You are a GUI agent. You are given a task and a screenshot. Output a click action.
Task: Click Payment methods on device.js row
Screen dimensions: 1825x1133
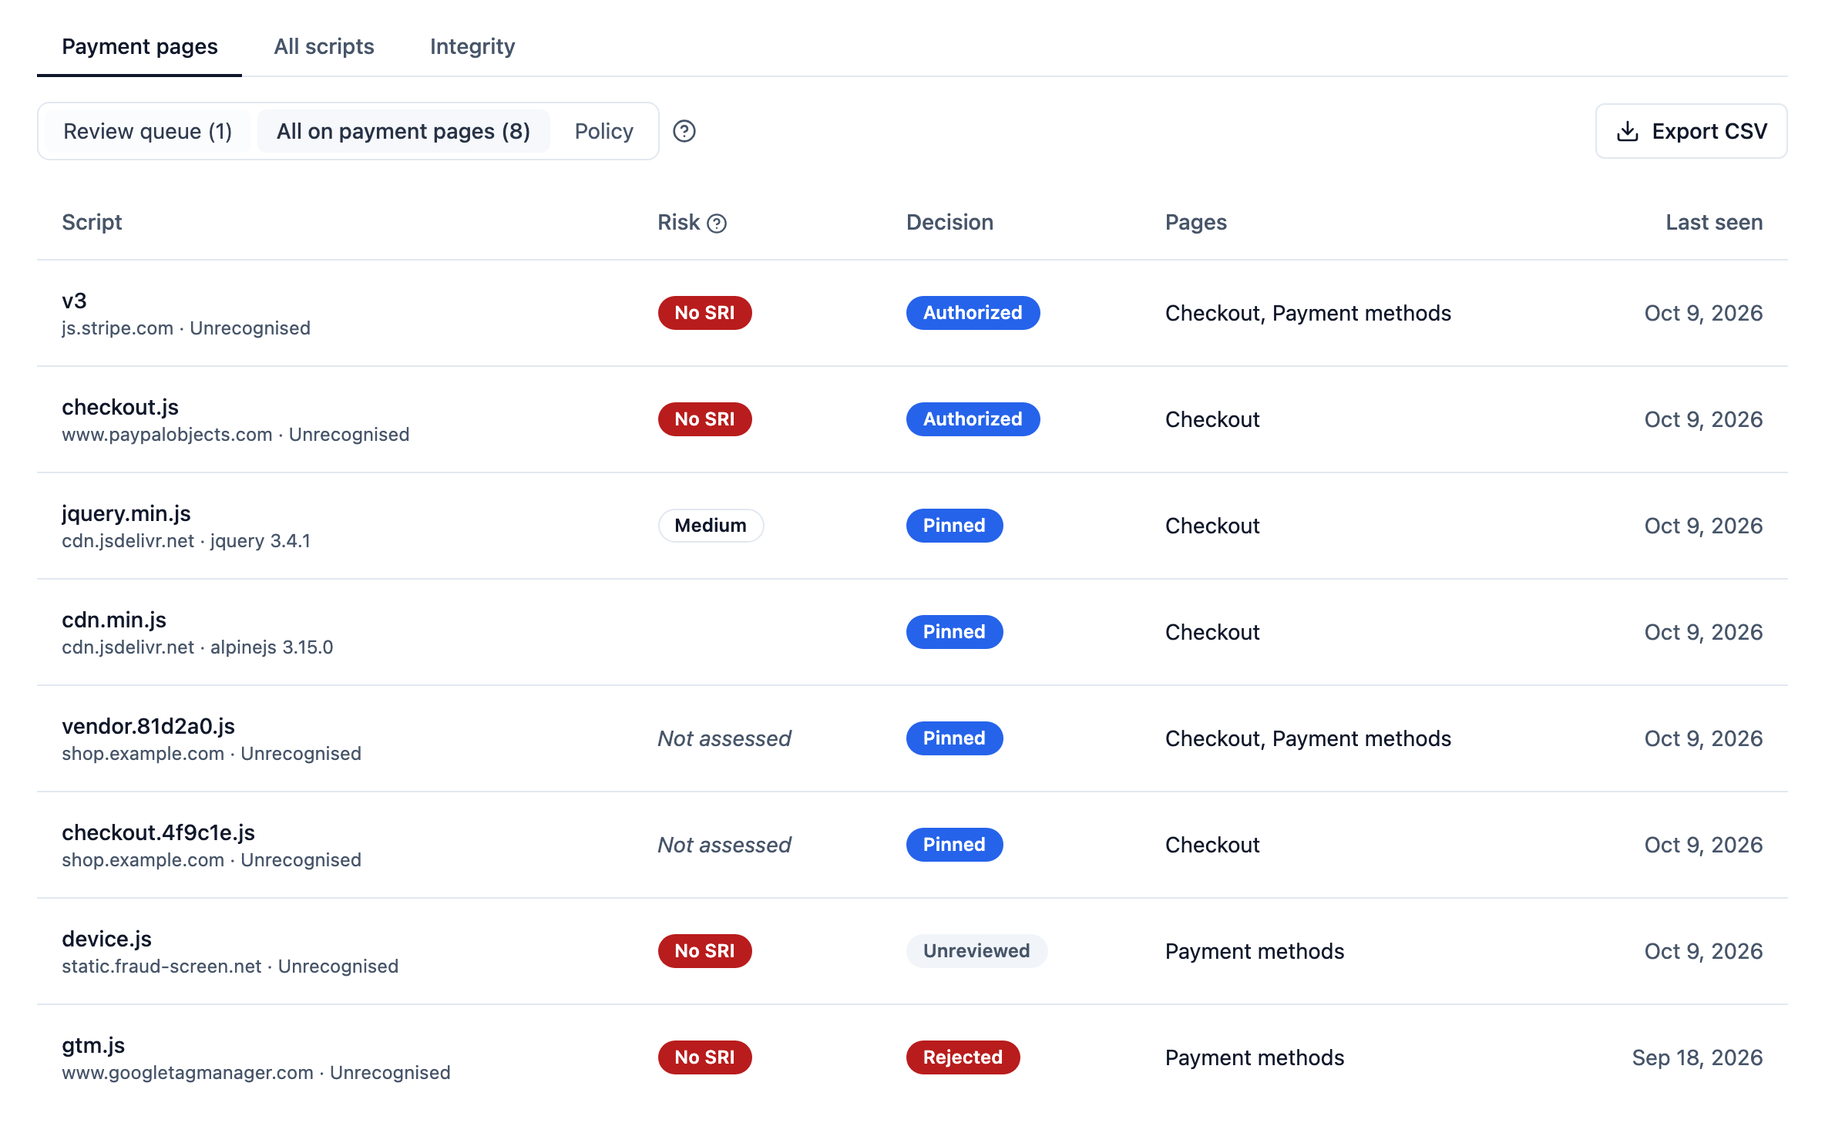coord(1254,951)
